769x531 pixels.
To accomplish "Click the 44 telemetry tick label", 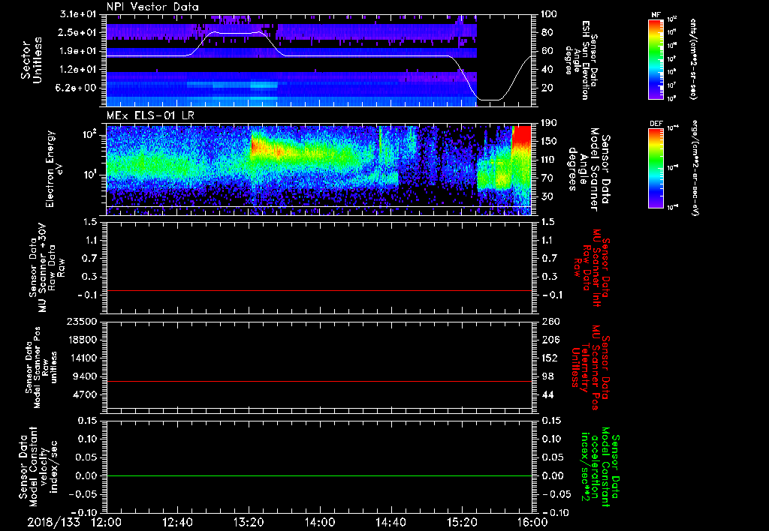I will tap(547, 394).
